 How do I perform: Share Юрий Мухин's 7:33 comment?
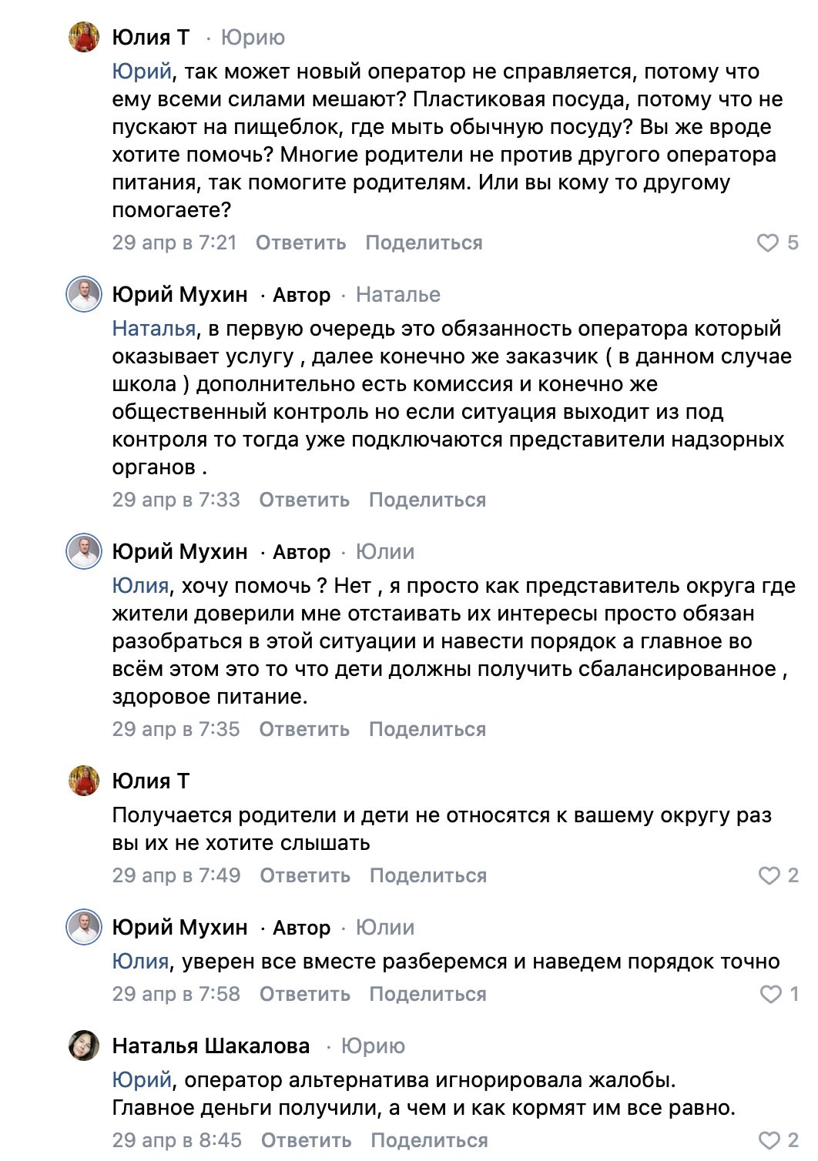[x=427, y=500]
